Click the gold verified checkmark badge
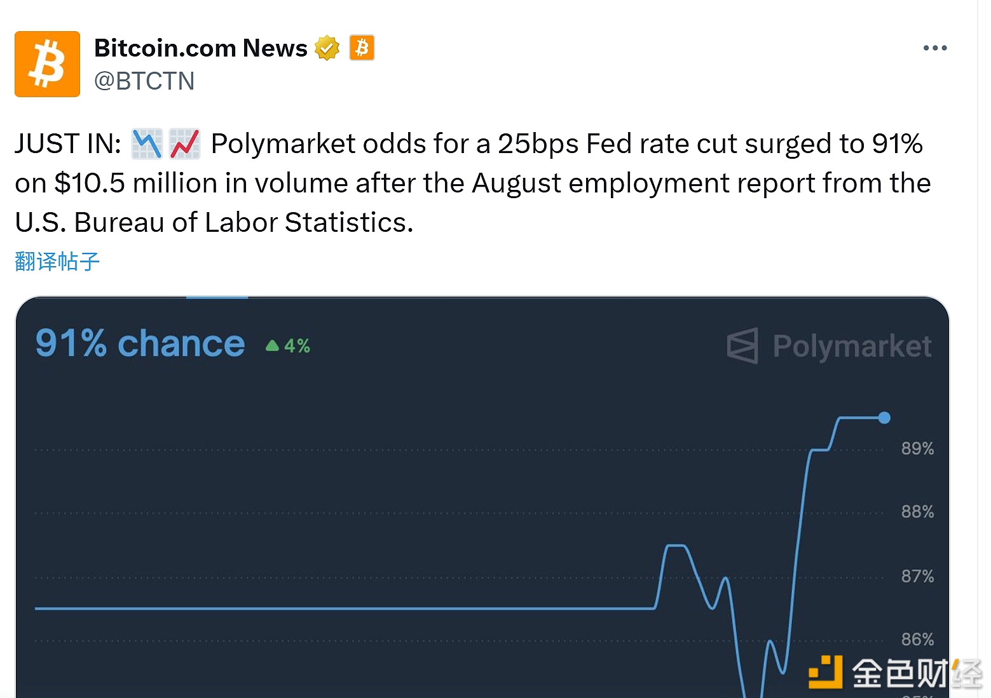The height and width of the screenshot is (698, 991). pos(327,48)
